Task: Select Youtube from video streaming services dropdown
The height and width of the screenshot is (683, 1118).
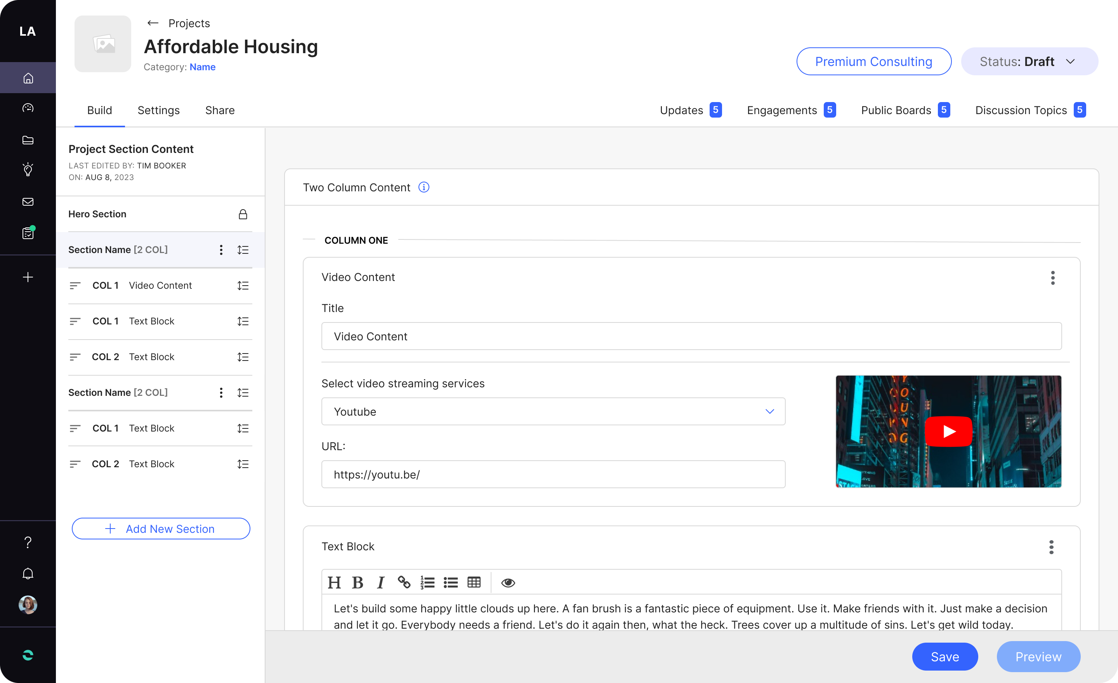Action: click(x=553, y=412)
